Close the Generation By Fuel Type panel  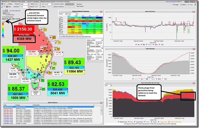194,83
